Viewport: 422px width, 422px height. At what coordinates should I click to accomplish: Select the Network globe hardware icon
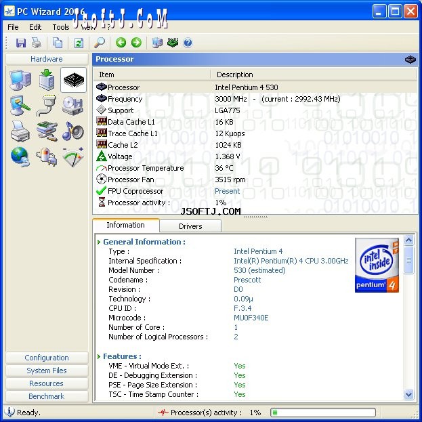(x=20, y=157)
